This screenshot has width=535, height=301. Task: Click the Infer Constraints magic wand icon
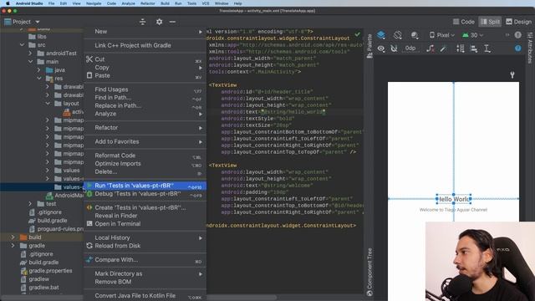[443, 48]
